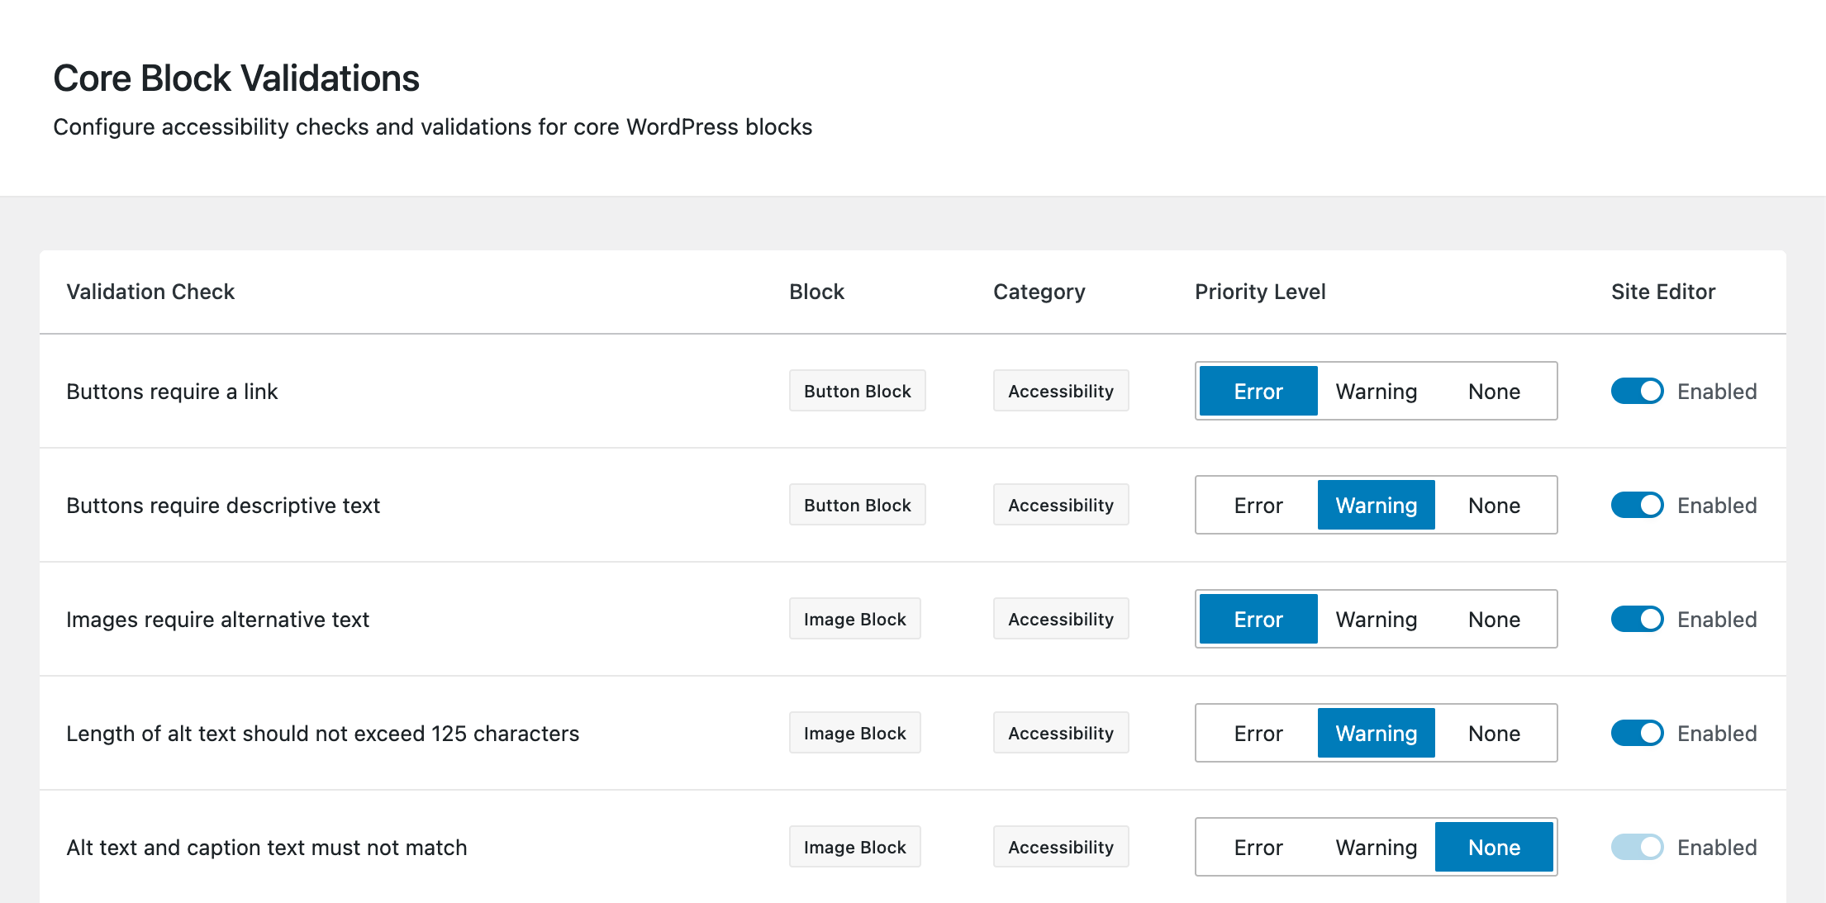Set alt text length check priority to None
This screenshot has width=1826, height=903.
pyautogui.click(x=1494, y=733)
